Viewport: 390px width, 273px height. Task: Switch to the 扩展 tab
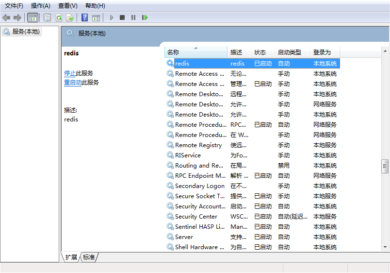(x=71, y=257)
